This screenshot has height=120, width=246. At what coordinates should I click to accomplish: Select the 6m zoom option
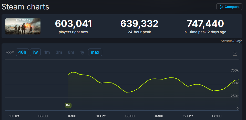click(x=71, y=52)
